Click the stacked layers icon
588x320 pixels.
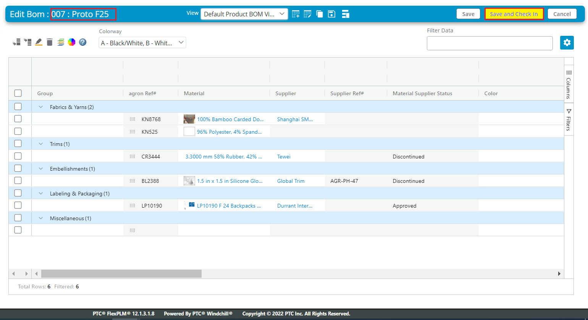pos(61,42)
